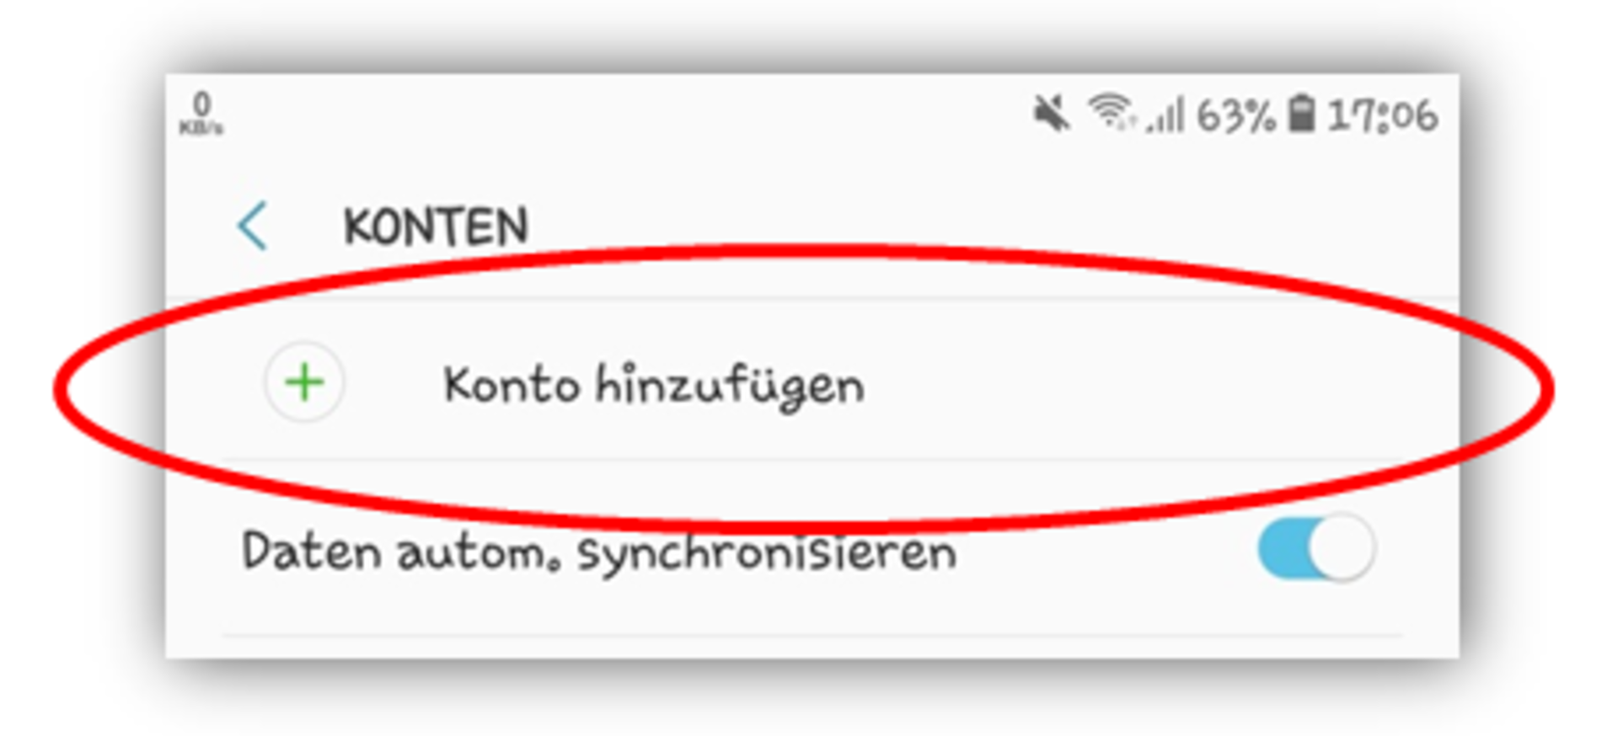This screenshot has width=1618, height=736.
Task: Select the Daten autom. synchronisieren label
Action: pyautogui.click(x=599, y=553)
